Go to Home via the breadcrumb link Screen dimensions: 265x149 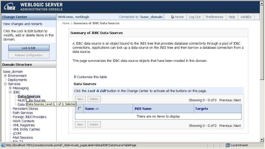click(x=66, y=23)
